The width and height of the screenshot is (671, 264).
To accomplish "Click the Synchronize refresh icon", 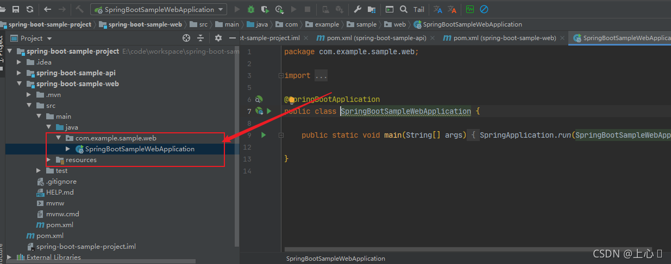I will click(30, 9).
